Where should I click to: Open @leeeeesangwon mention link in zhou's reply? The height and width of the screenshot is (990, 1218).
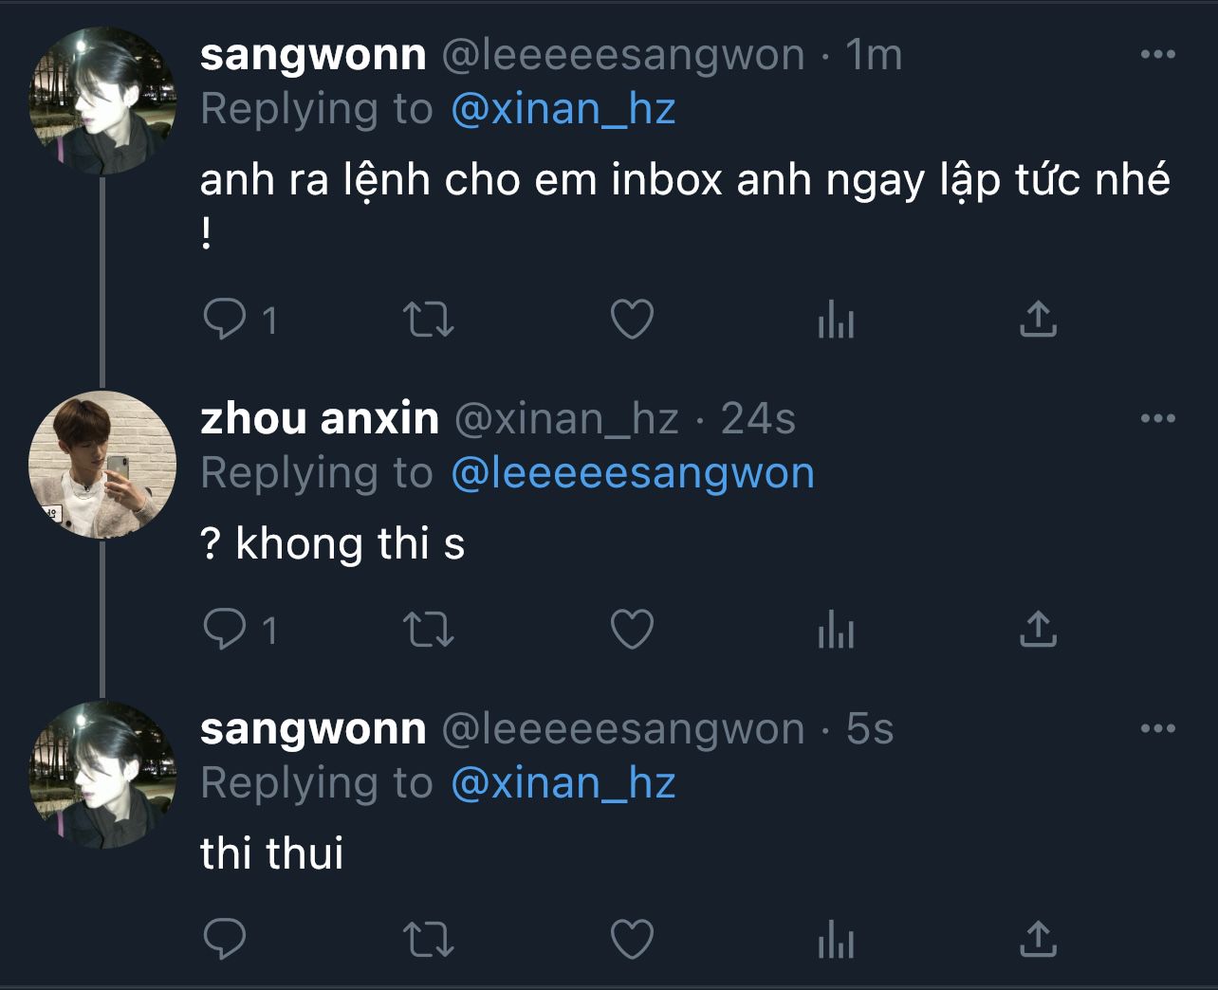633,473
